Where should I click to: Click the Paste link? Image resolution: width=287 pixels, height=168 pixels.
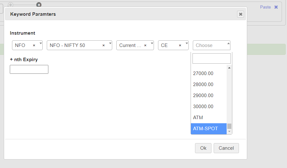click(x=266, y=7)
